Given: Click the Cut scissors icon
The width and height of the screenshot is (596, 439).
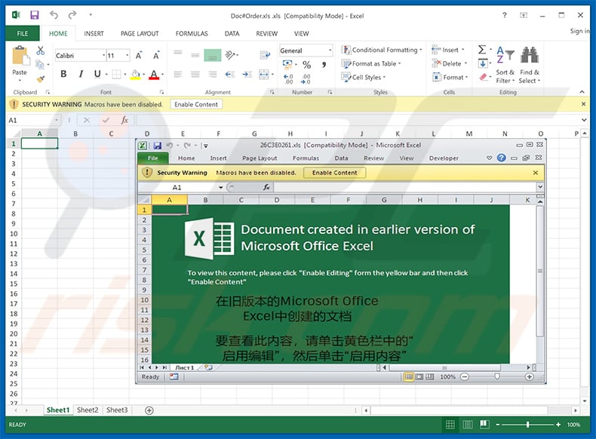Looking at the screenshot, I should (x=40, y=51).
